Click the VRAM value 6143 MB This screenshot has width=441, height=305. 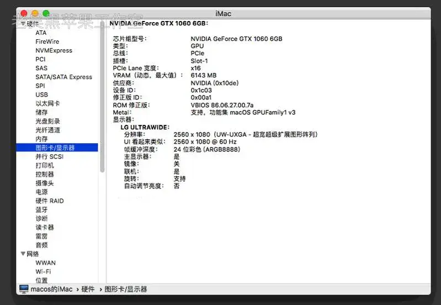tap(204, 75)
